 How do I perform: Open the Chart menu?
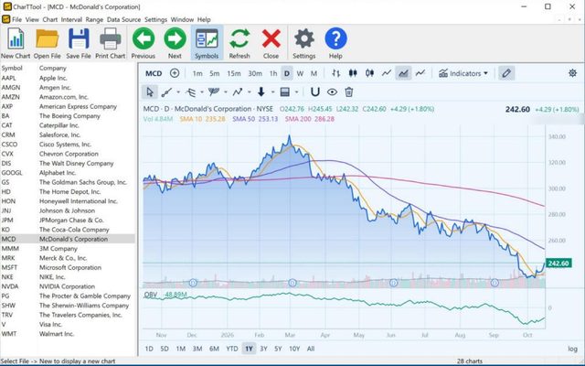(49, 19)
